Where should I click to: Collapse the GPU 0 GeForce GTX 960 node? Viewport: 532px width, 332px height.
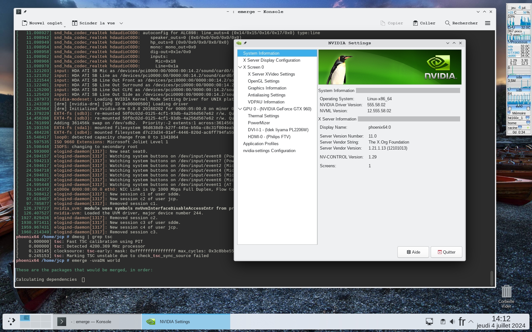240,109
